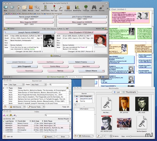This screenshot has width=157, height=141.
Task: Open the Type dropdown in Source List
Action: click(16, 84)
